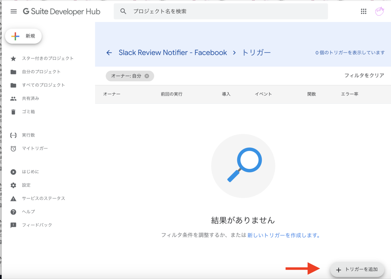Click the 導入 column header
This screenshot has height=279, width=391.
click(226, 94)
